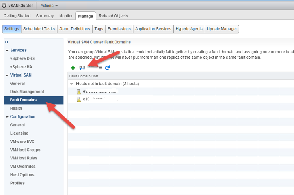Image resolution: width=294 pixels, height=195 pixels.
Task: Open the Permissions section
Action: coord(119,29)
